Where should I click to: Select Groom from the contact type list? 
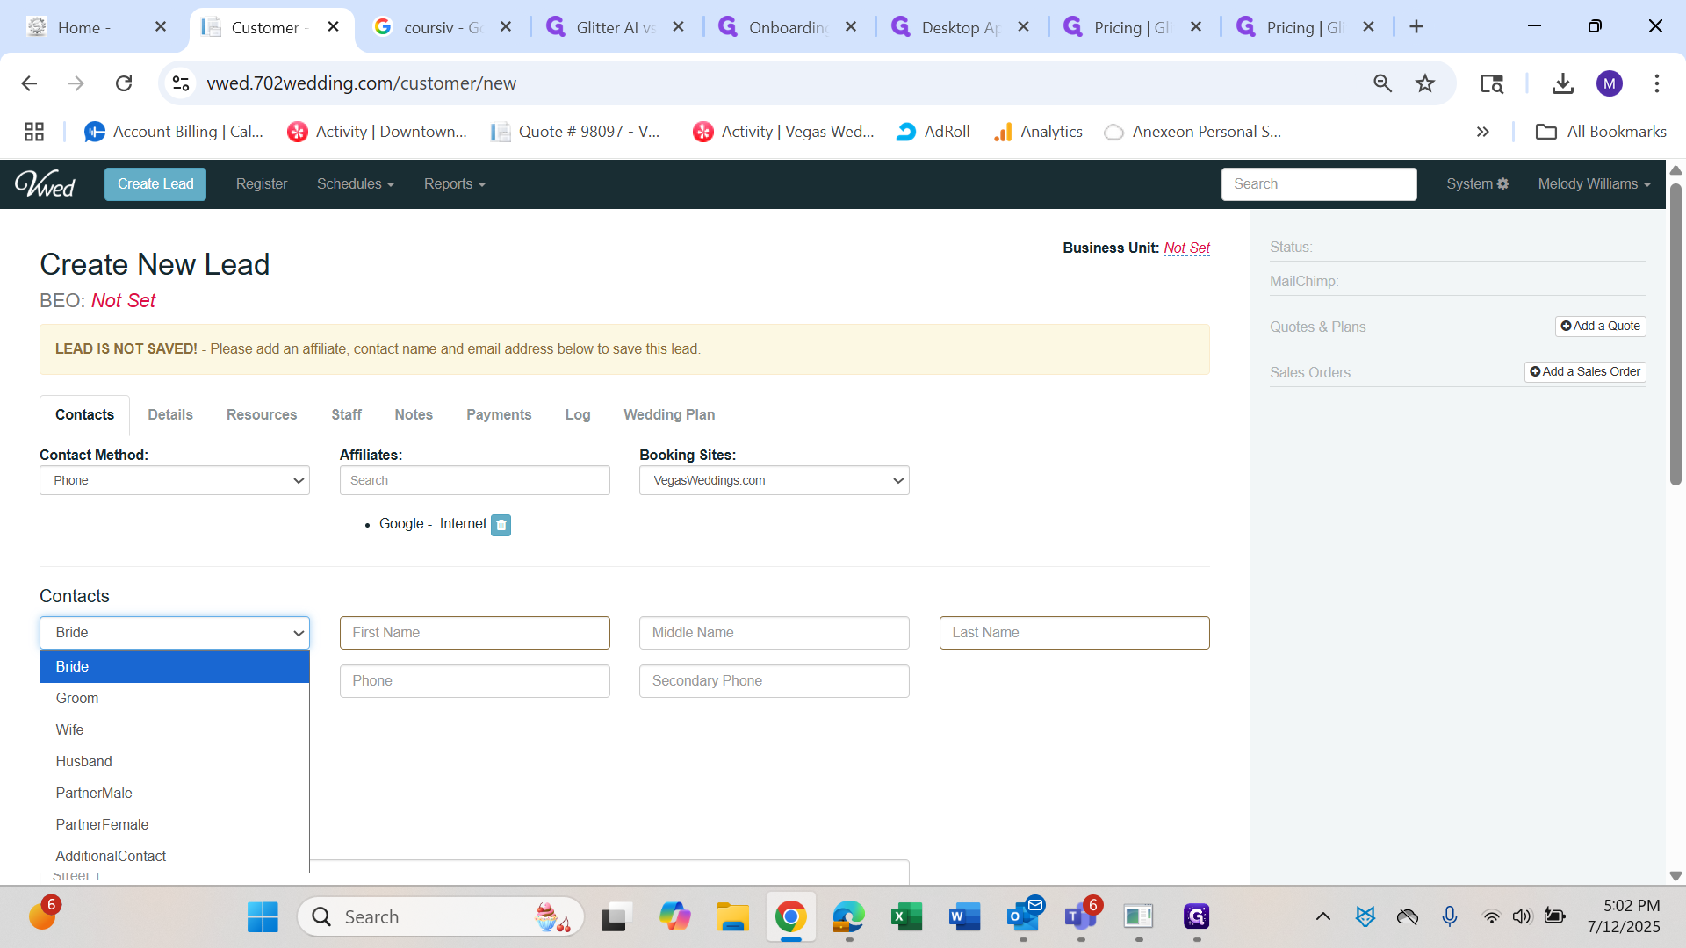77,698
